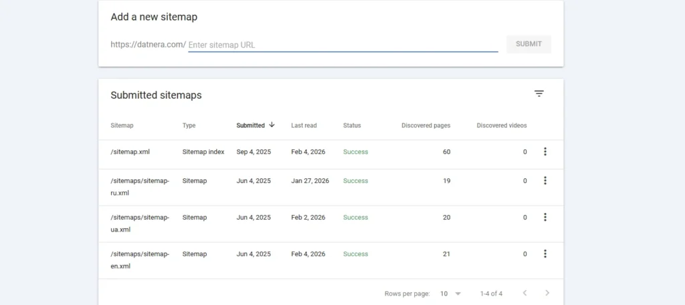Open filter icon for Submitted sitemaps
Viewport: 685px width, 305px height.
point(539,93)
